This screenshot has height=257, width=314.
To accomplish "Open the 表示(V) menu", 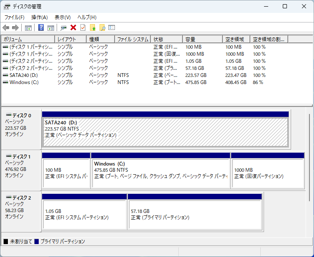I will point(63,17).
